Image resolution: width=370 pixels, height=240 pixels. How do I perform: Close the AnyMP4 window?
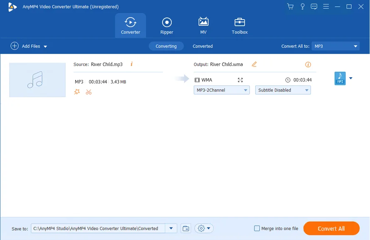[361, 7]
